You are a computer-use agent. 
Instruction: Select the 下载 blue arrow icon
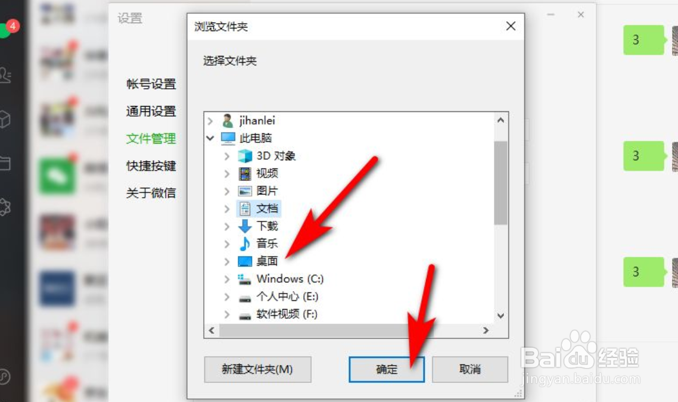click(245, 226)
